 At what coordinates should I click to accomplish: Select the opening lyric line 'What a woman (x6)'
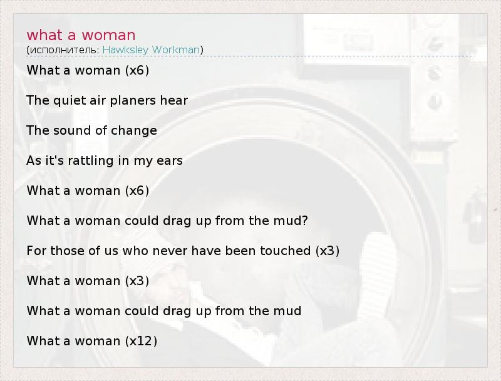pyautogui.click(x=88, y=70)
